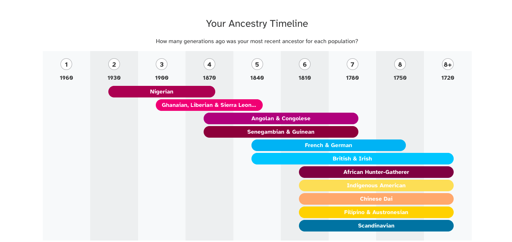Click the Senegambian & Guinean bar
Image resolution: width=512 pixels, height=242 pixels.
(281, 132)
